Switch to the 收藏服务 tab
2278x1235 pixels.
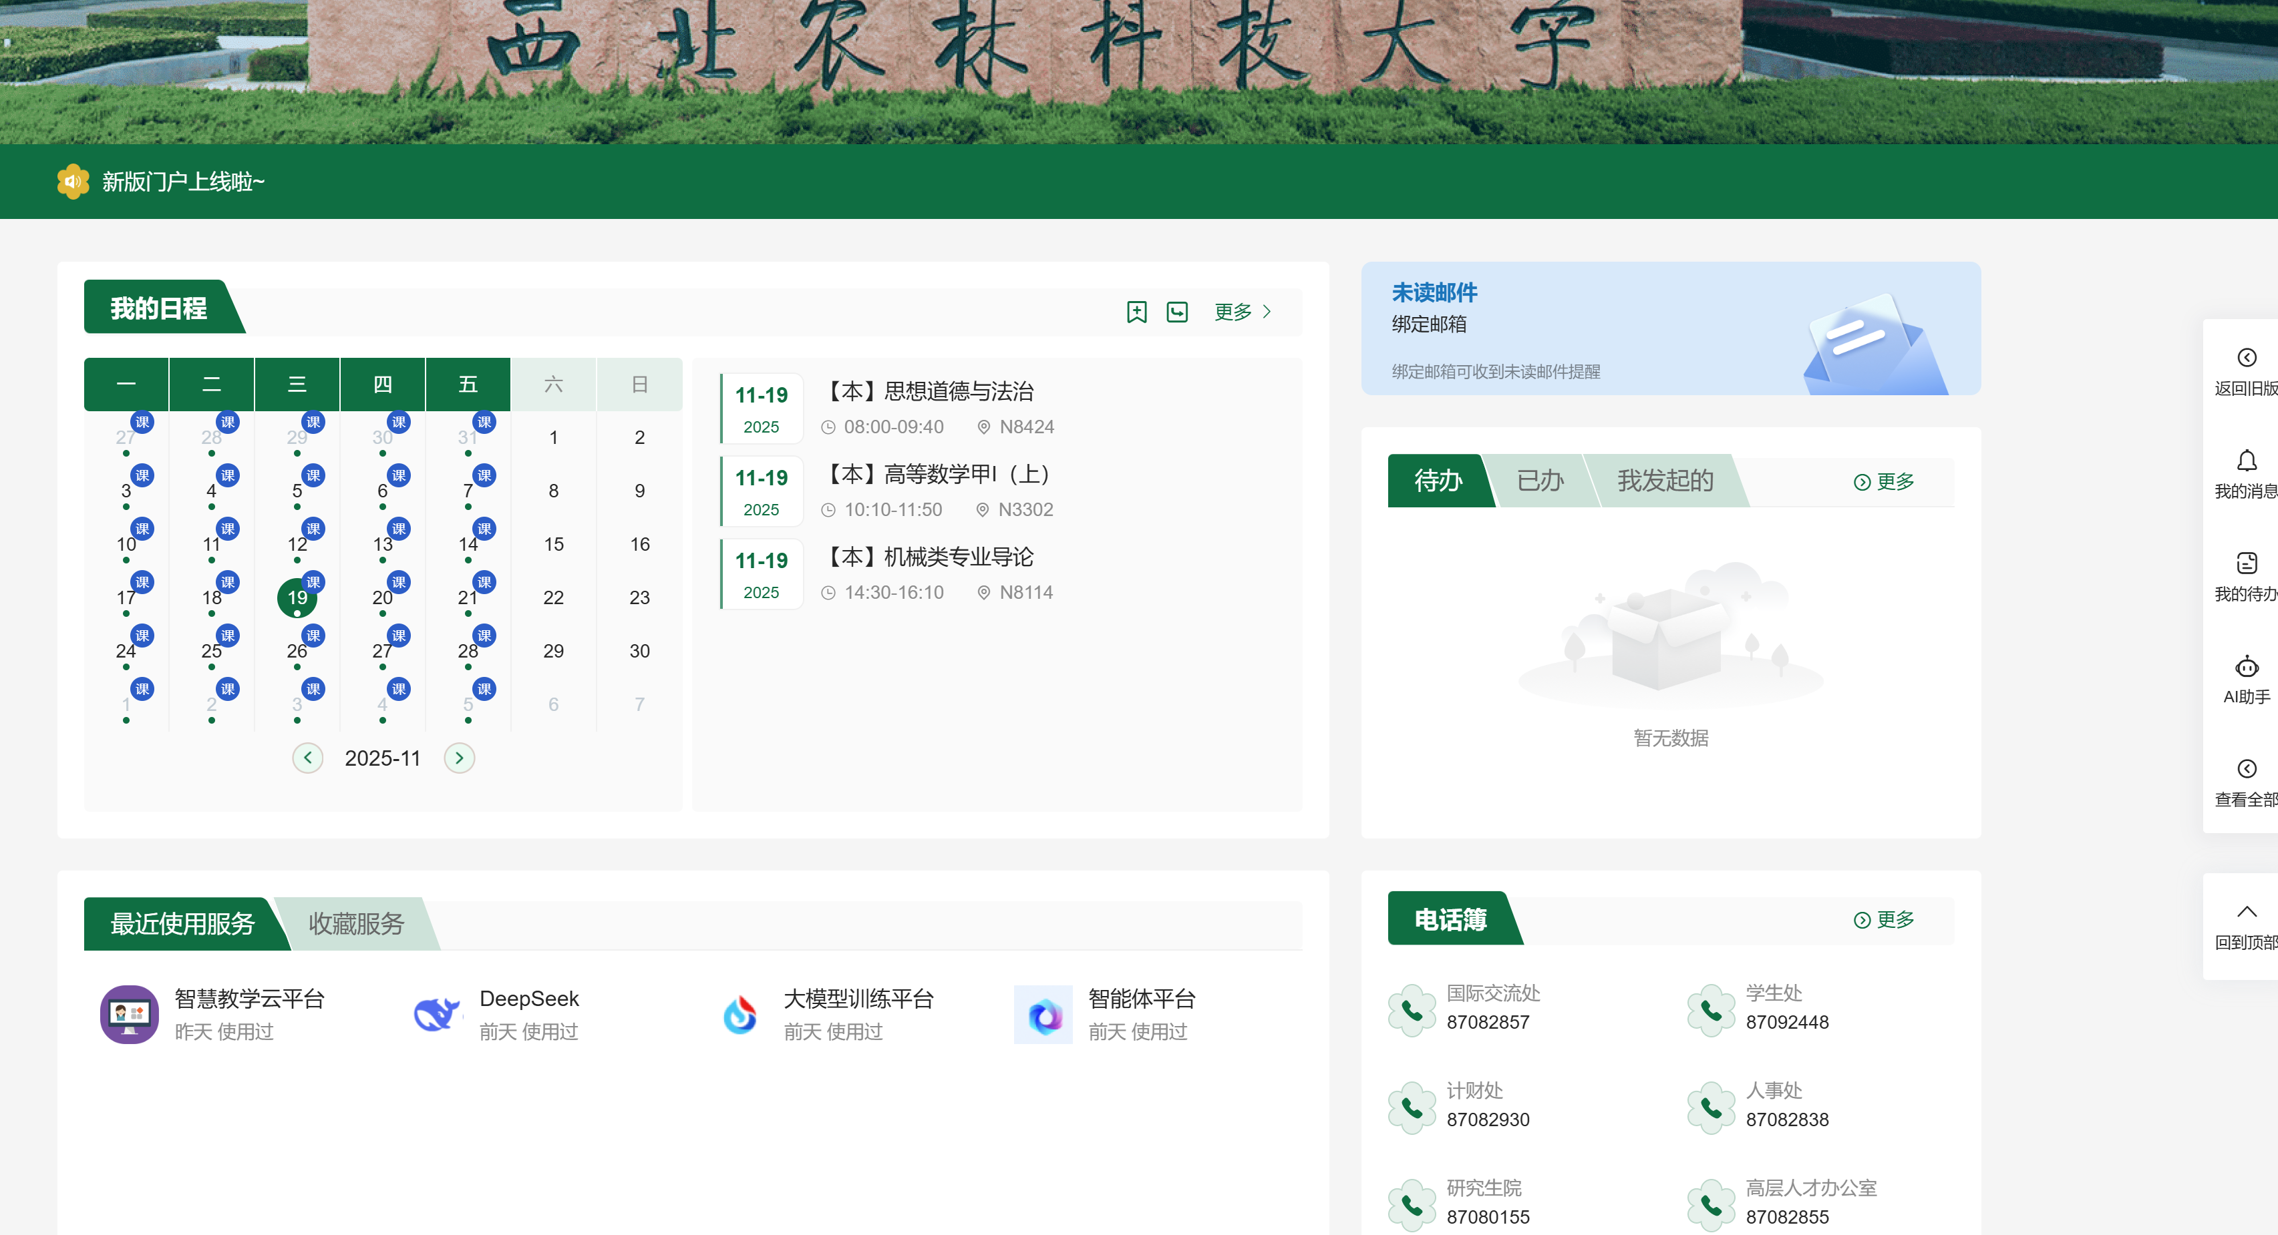pyautogui.click(x=355, y=924)
